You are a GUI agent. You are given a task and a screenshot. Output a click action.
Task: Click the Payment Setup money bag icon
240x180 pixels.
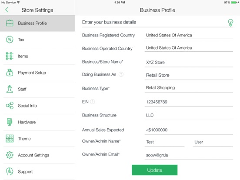[10, 73]
